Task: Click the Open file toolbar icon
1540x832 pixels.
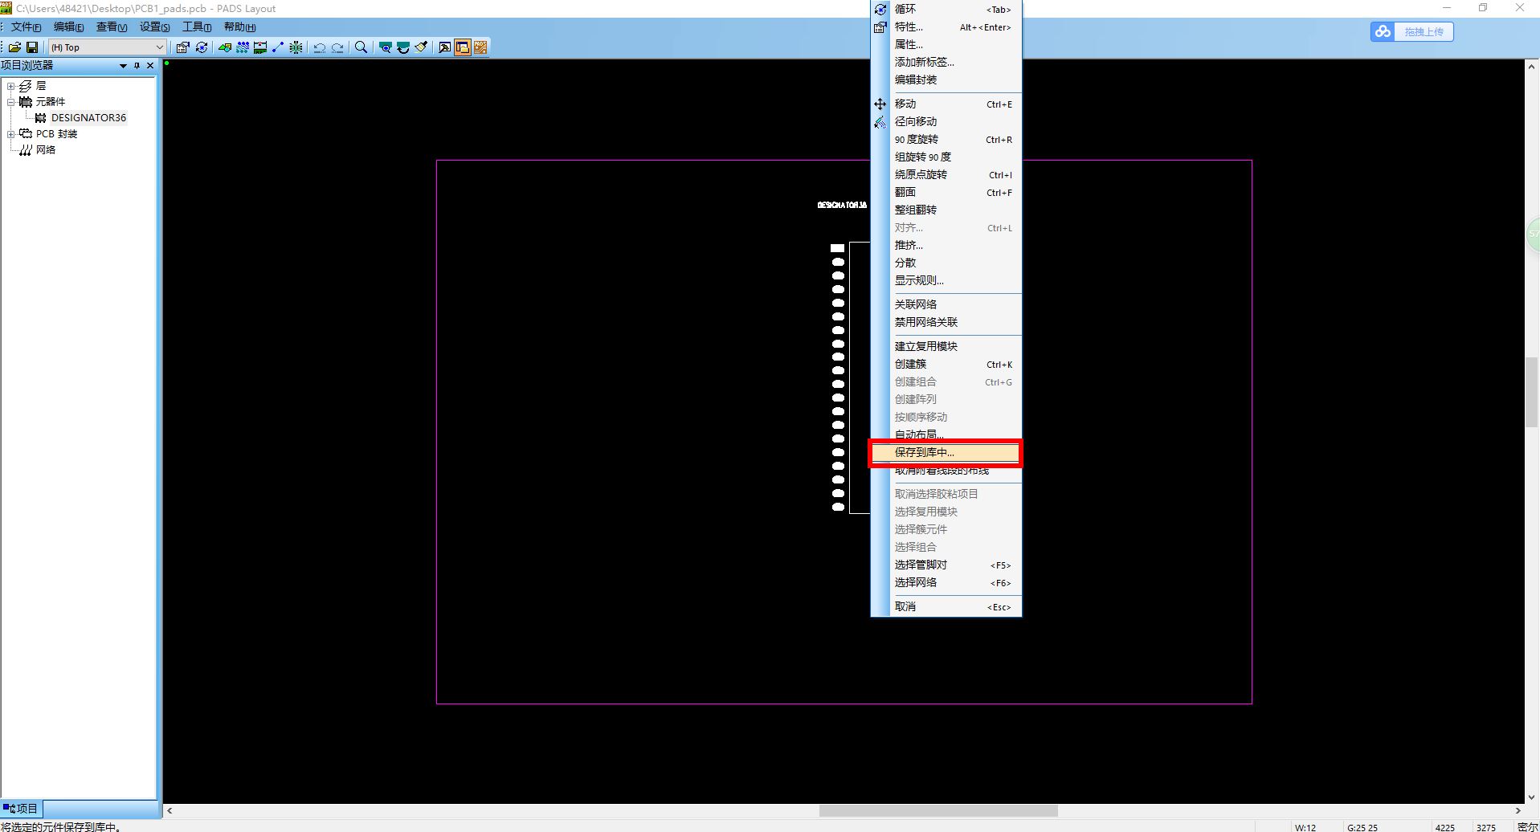Action: [14, 47]
